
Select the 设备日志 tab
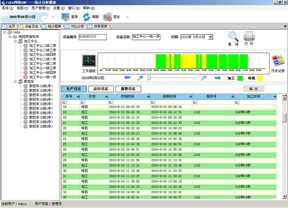point(29,26)
